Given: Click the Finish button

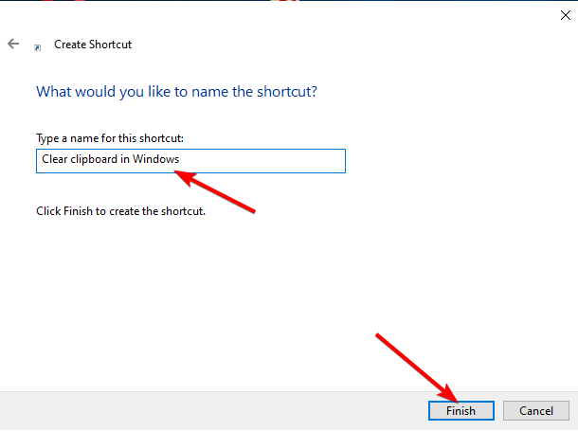Looking at the screenshot, I should [x=461, y=410].
